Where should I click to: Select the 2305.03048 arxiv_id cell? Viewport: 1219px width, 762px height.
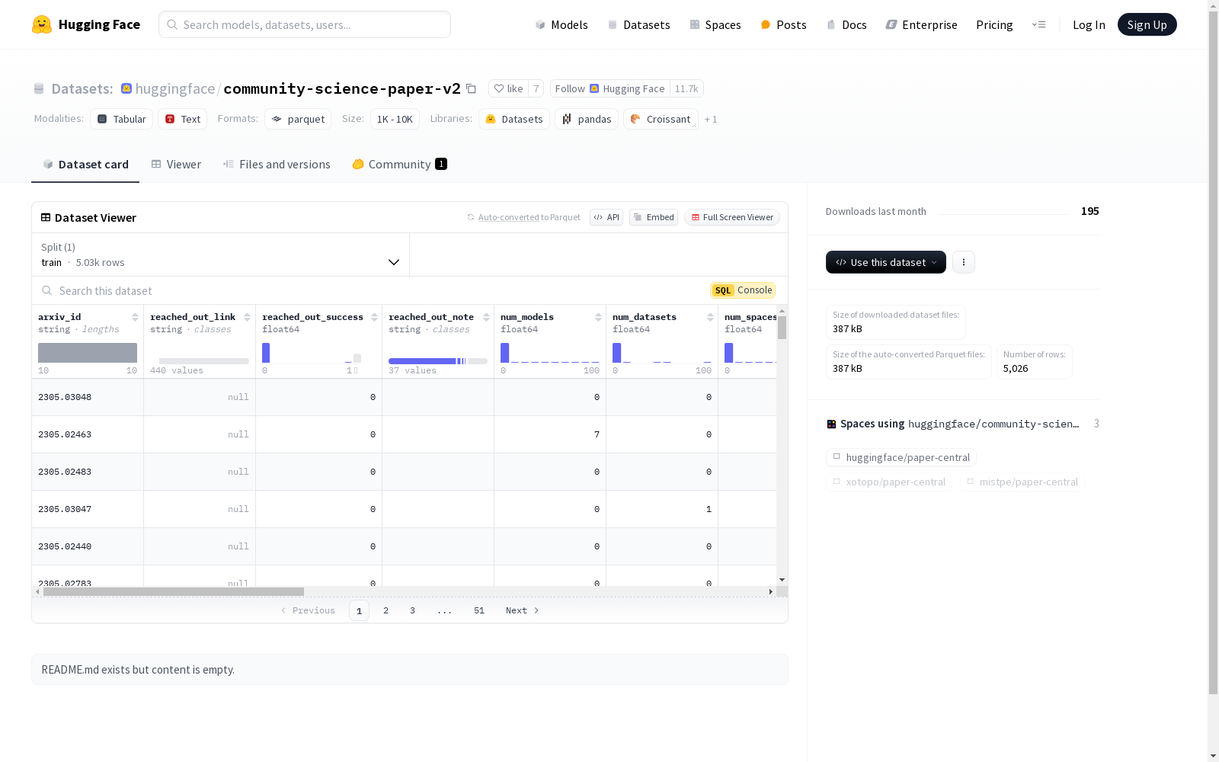[x=88, y=397]
